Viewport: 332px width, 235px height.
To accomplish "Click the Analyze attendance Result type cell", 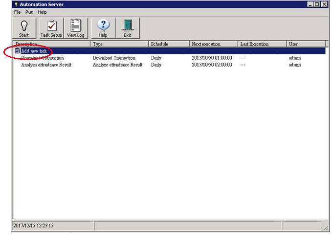I will tap(117, 65).
